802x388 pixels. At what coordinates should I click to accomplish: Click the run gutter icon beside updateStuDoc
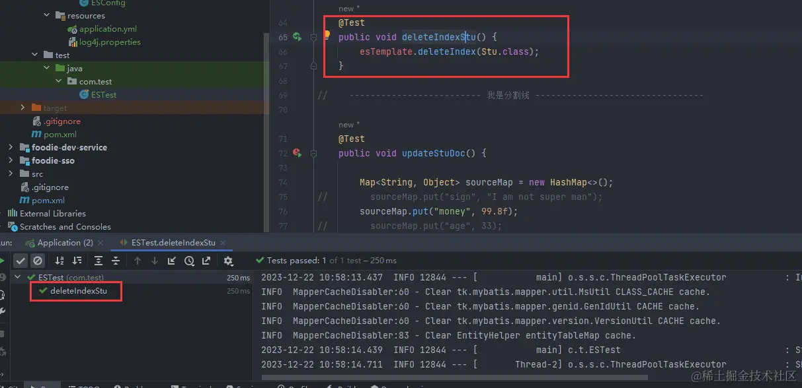click(298, 153)
